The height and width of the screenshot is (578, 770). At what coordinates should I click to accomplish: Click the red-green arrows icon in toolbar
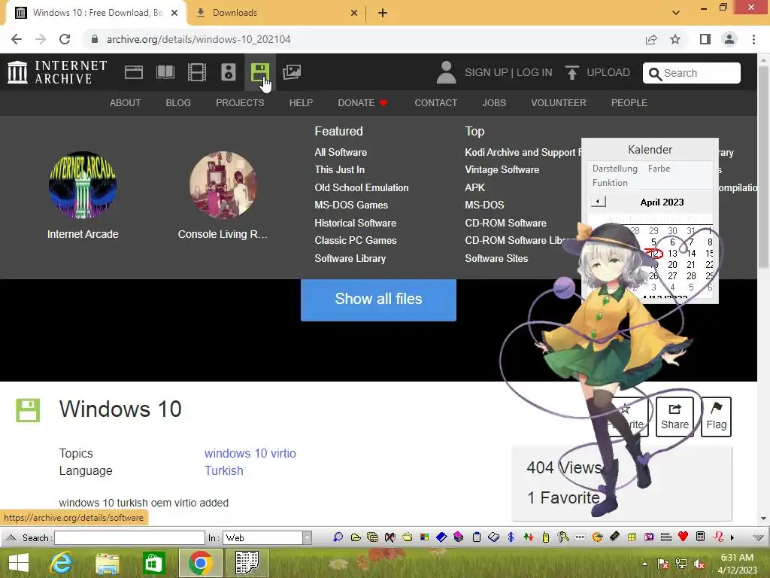[x=529, y=537]
